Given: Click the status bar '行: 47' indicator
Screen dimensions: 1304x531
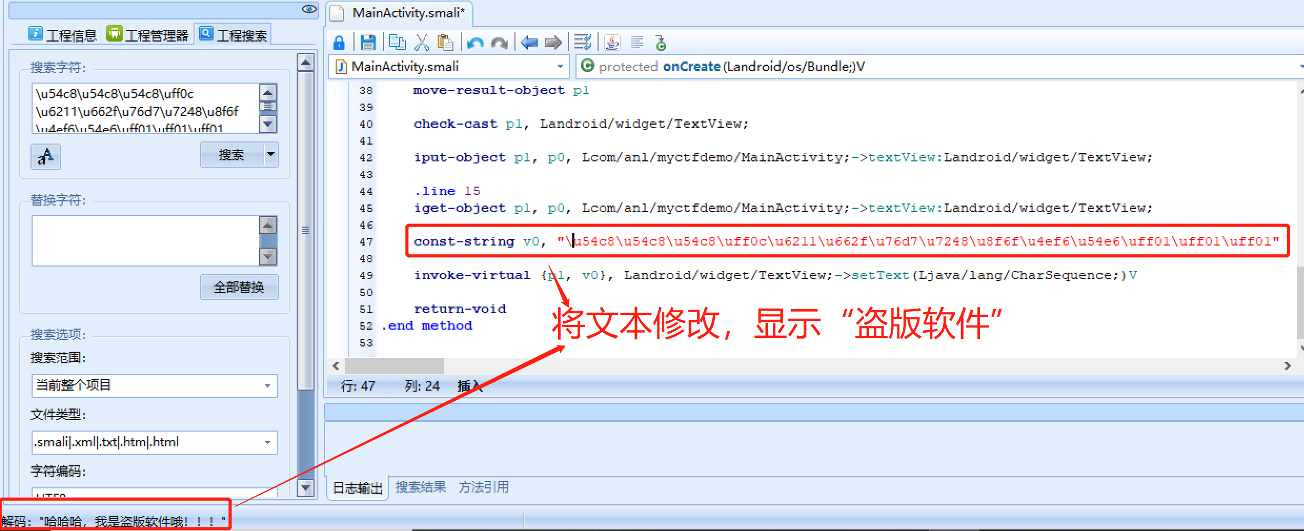Looking at the screenshot, I should pyautogui.click(x=358, y=386).
